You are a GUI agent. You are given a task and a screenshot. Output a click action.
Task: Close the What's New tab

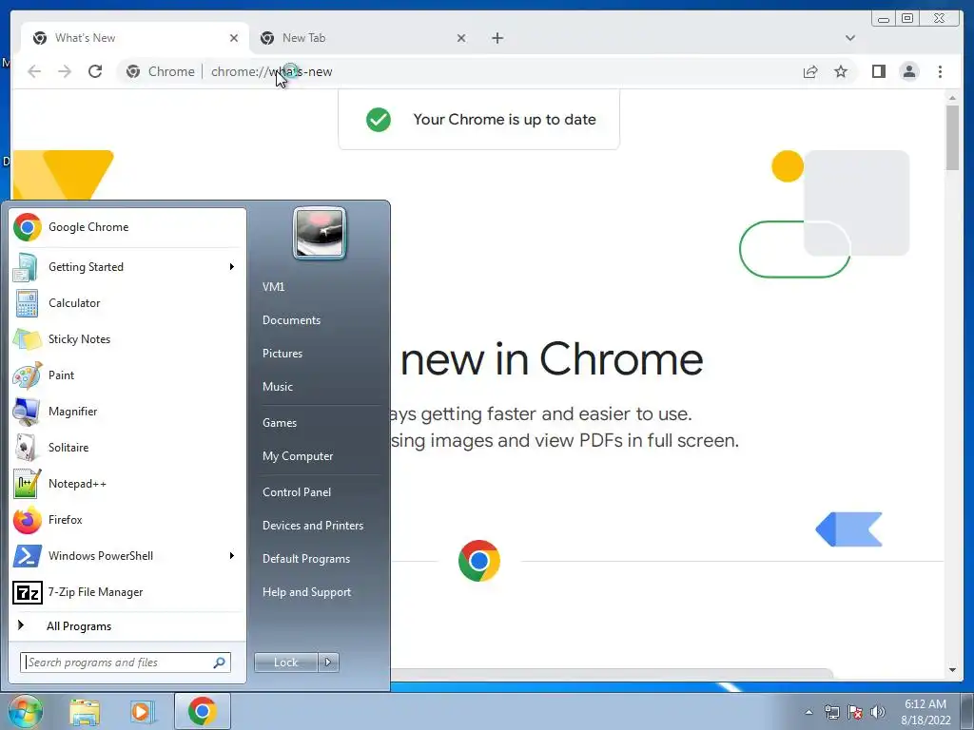[x=234, y=38]
